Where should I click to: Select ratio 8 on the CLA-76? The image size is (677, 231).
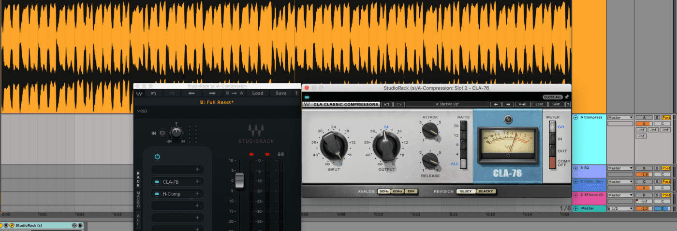coord(463,145)
